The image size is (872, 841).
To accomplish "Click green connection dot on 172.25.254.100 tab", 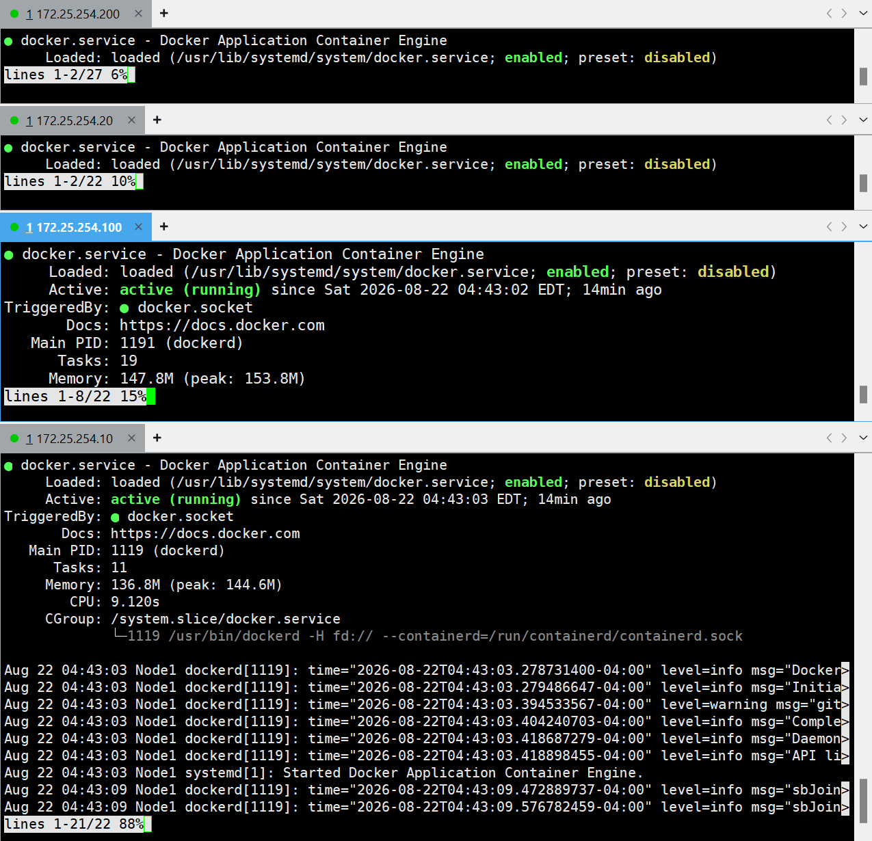I will pyautogui.click(x=14, y=227).
